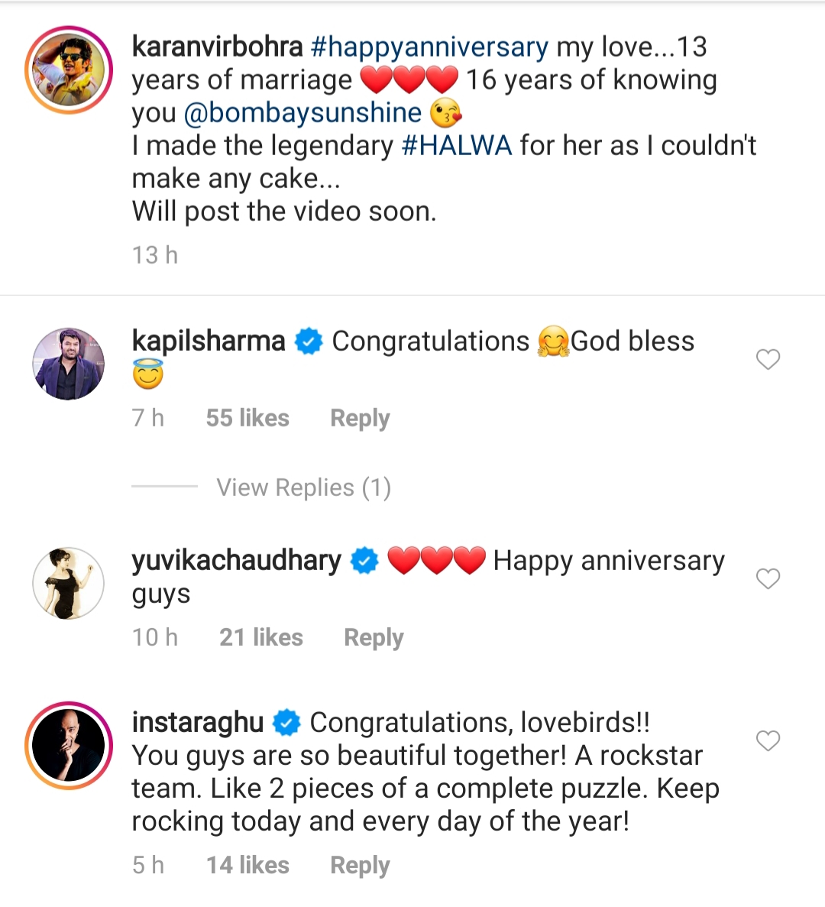The width and height of the screenshot is (825, 907).
Task: Open kapilsharma's profile picture
Action: click(x=68, y=363)
